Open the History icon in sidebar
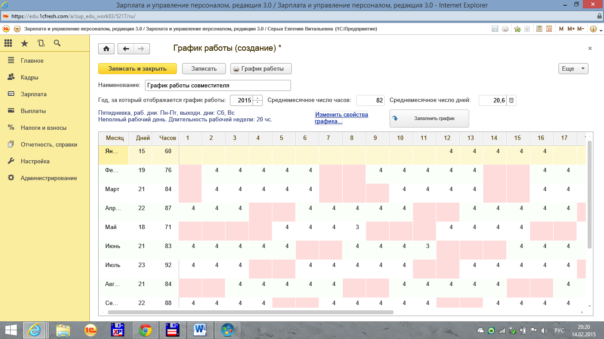Viewport: 604px width, 339px height. click(x=41, y=43)
